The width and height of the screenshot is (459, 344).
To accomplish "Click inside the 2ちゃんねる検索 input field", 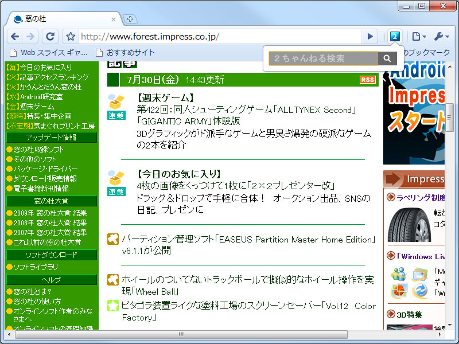I will (x=321, y=58).
